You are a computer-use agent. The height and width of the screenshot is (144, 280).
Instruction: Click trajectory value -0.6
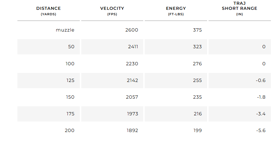[x=261, y=81]
